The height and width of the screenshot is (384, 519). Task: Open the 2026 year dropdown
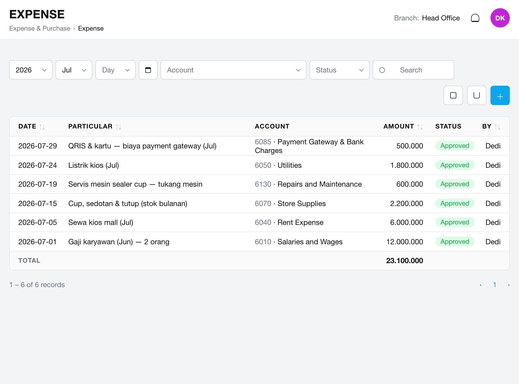tap(31, 70)
